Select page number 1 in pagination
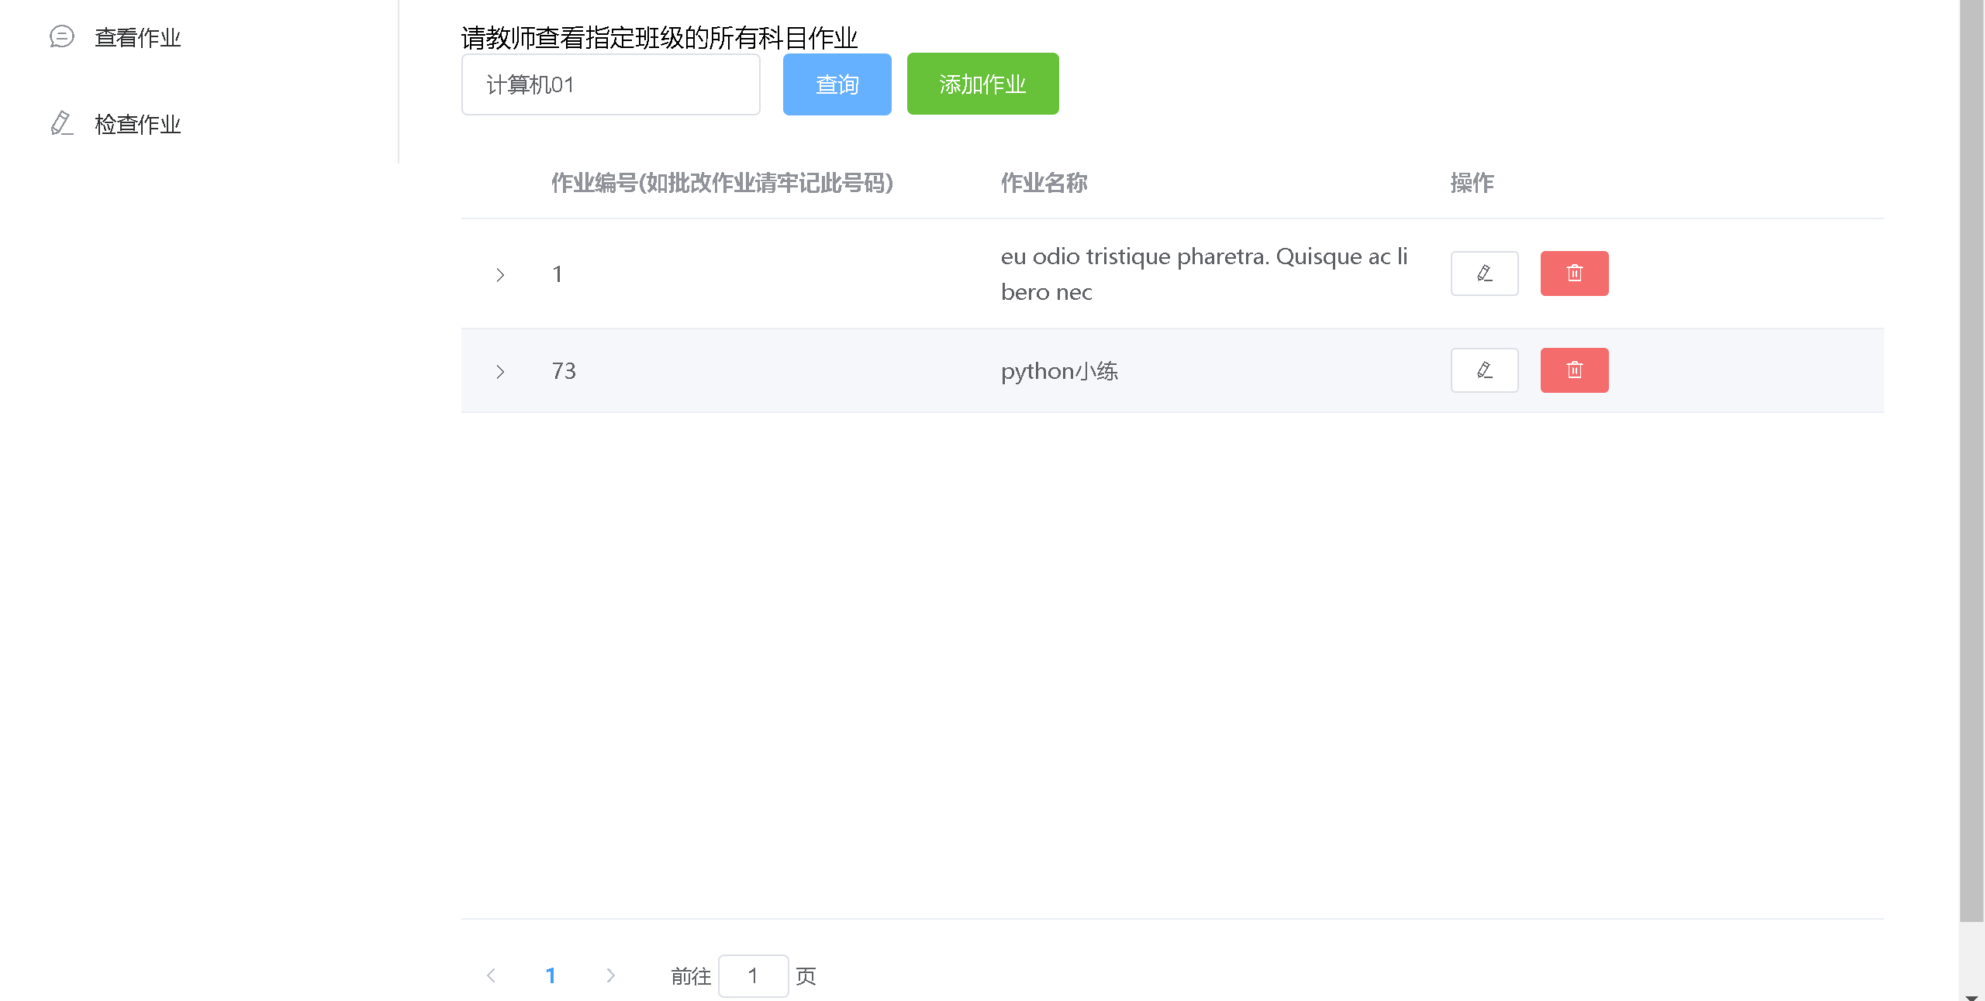Image resolution: width=1985 pixels, height=1001 pixels. coord(551,975)
